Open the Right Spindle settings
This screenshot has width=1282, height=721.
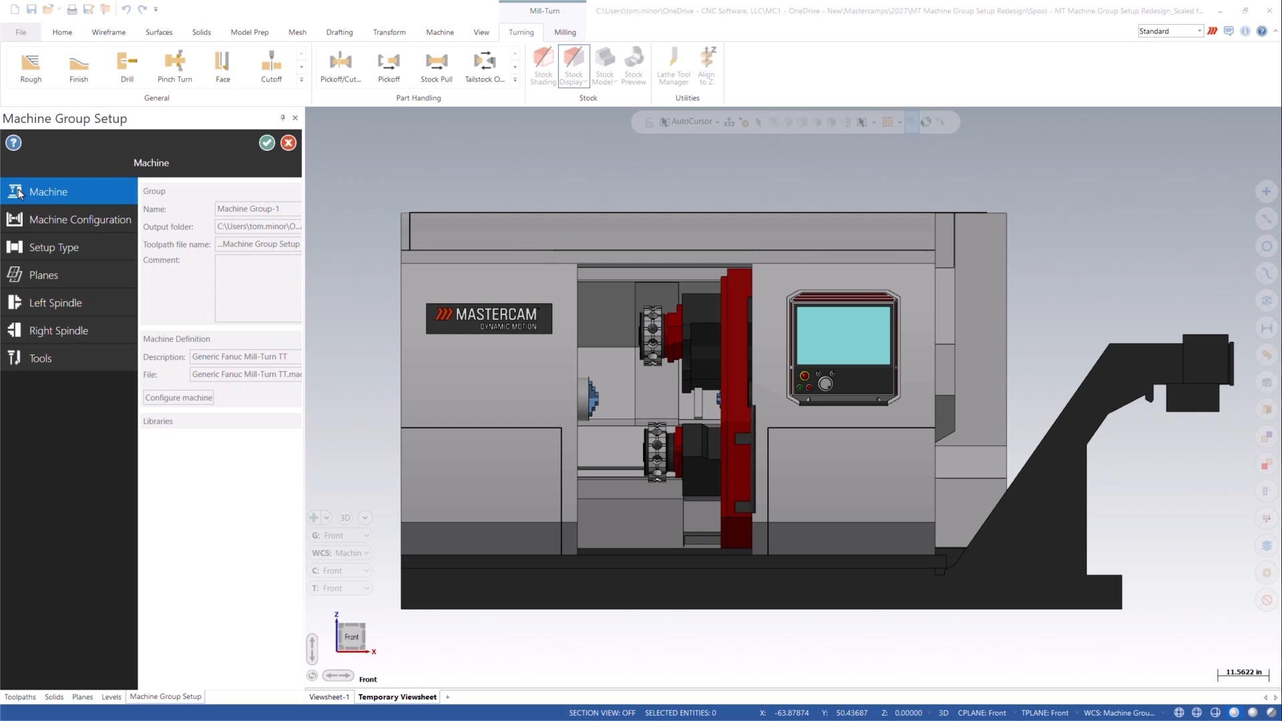[69, 330]
